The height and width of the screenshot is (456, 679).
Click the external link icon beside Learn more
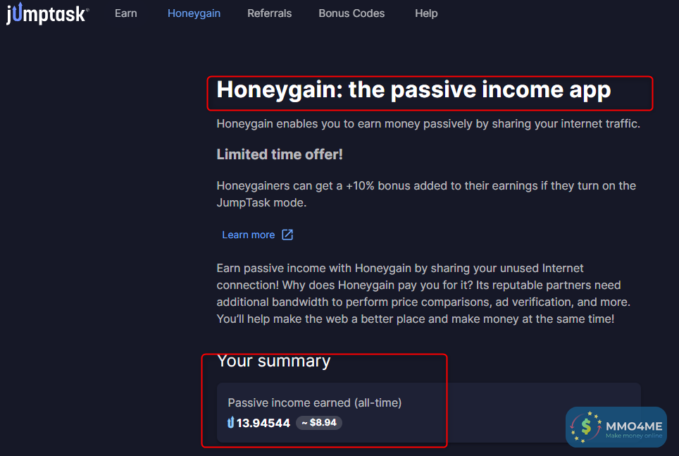[287, 235]
